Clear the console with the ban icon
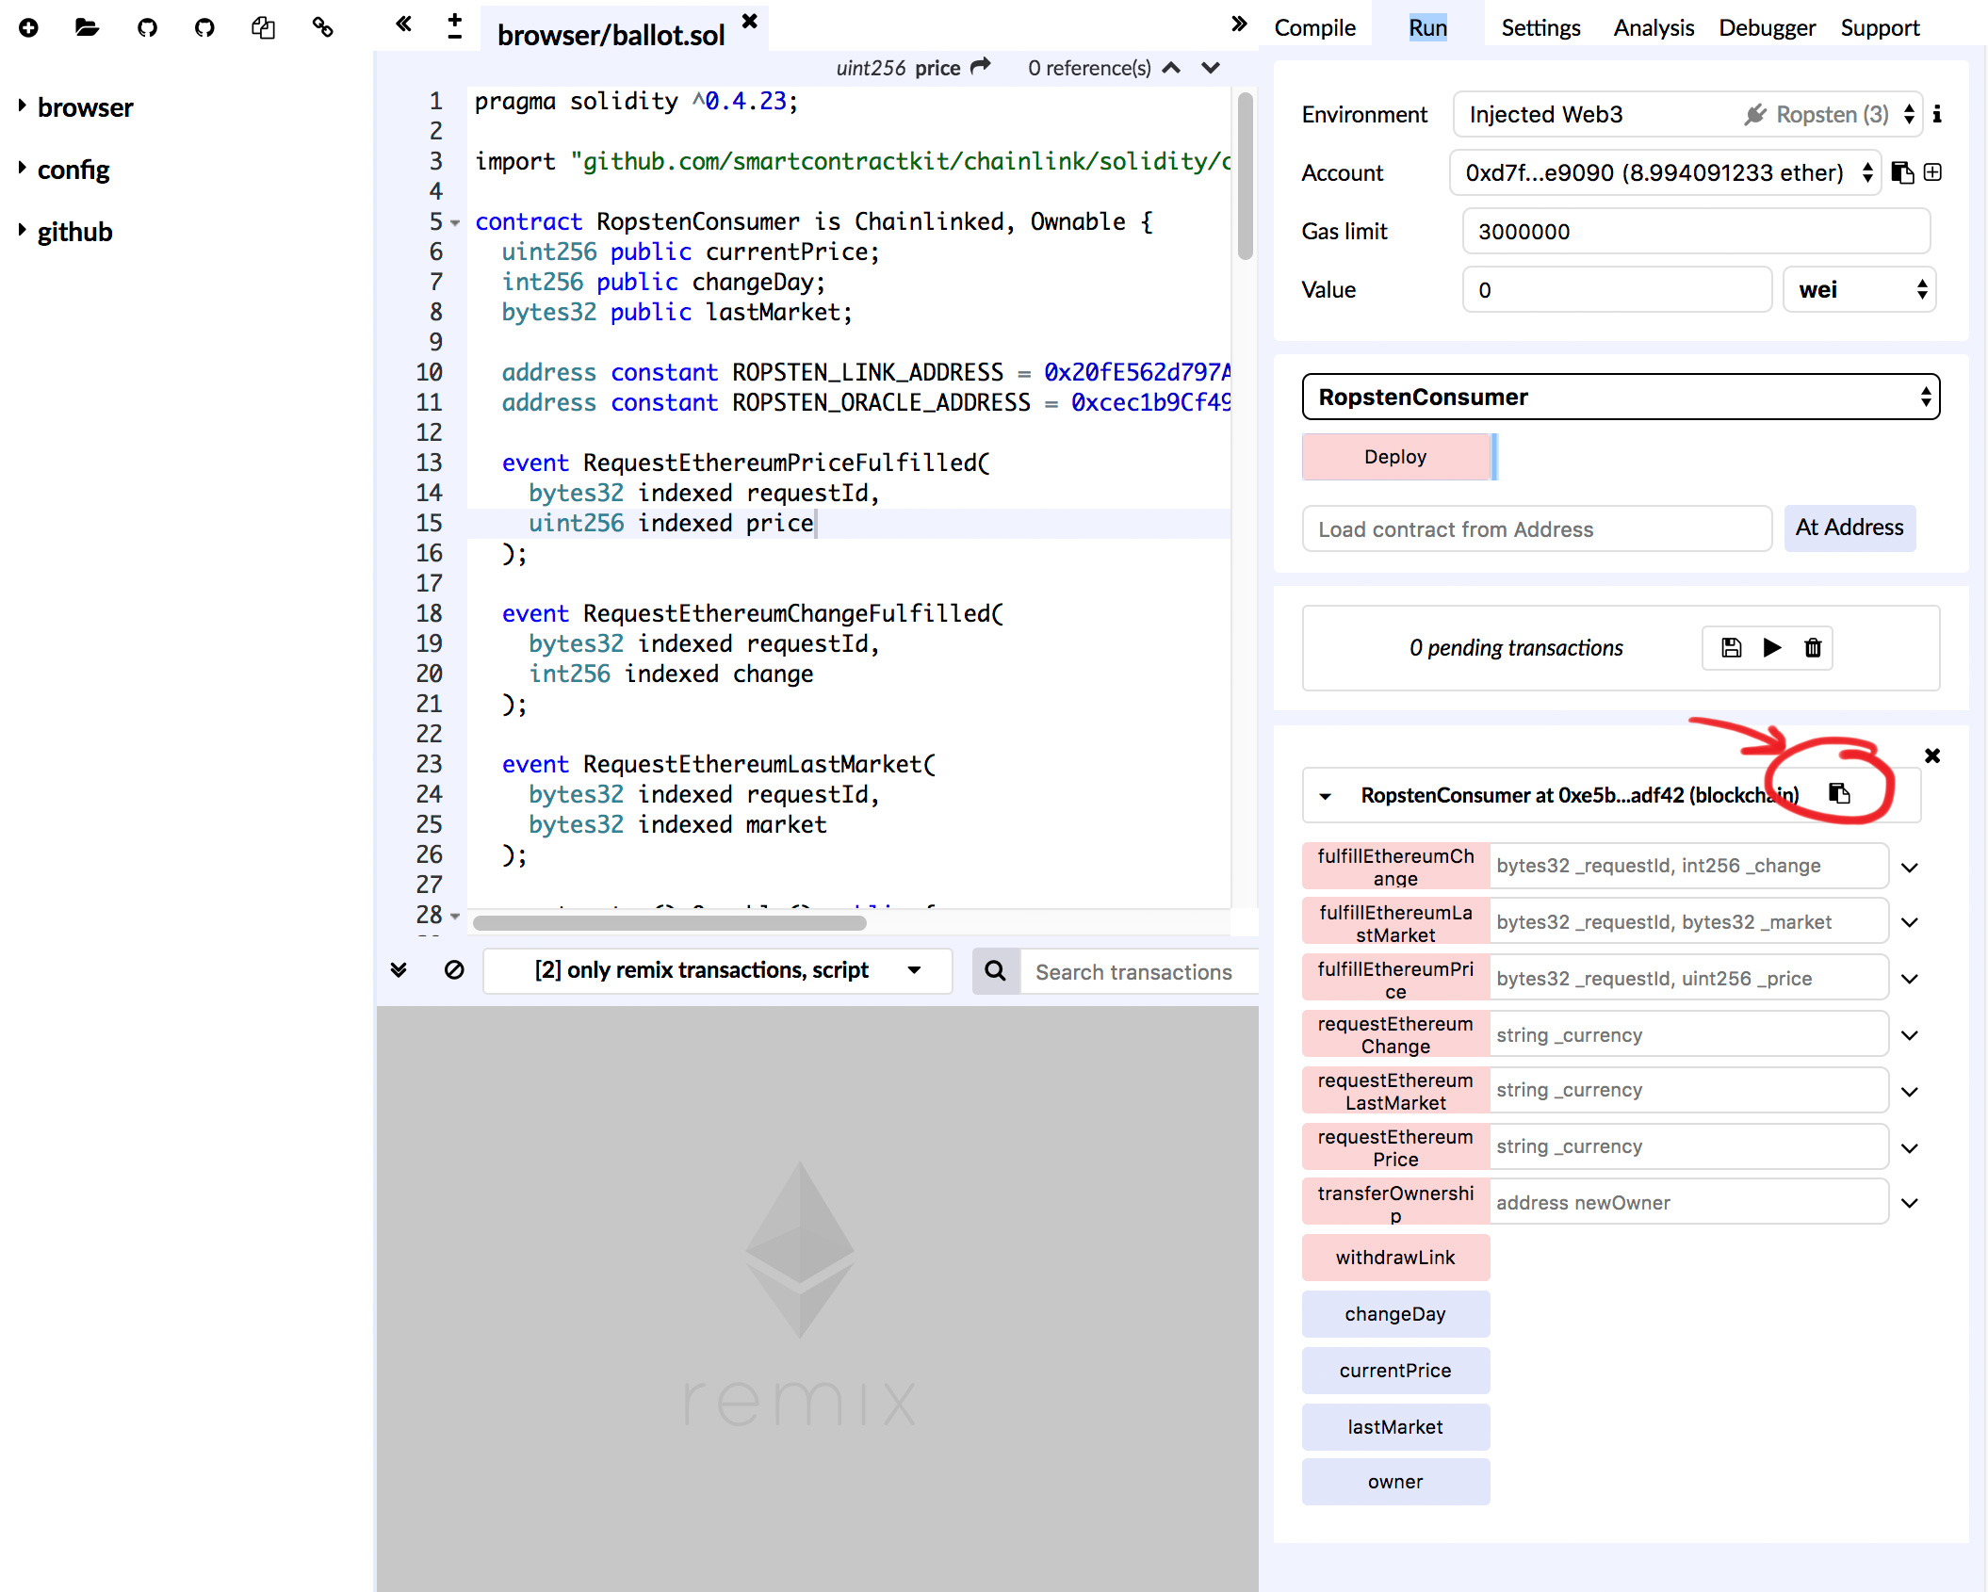This screenshot has width=1988, height=1592. click(454, 970)
